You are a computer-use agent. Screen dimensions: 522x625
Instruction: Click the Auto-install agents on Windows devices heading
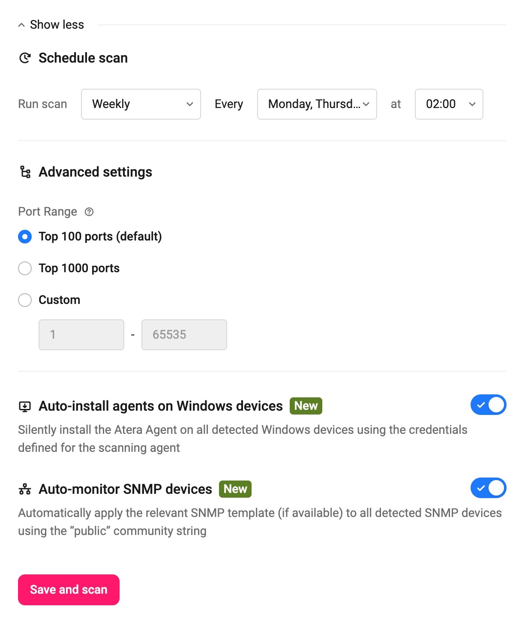pos(161,406)
